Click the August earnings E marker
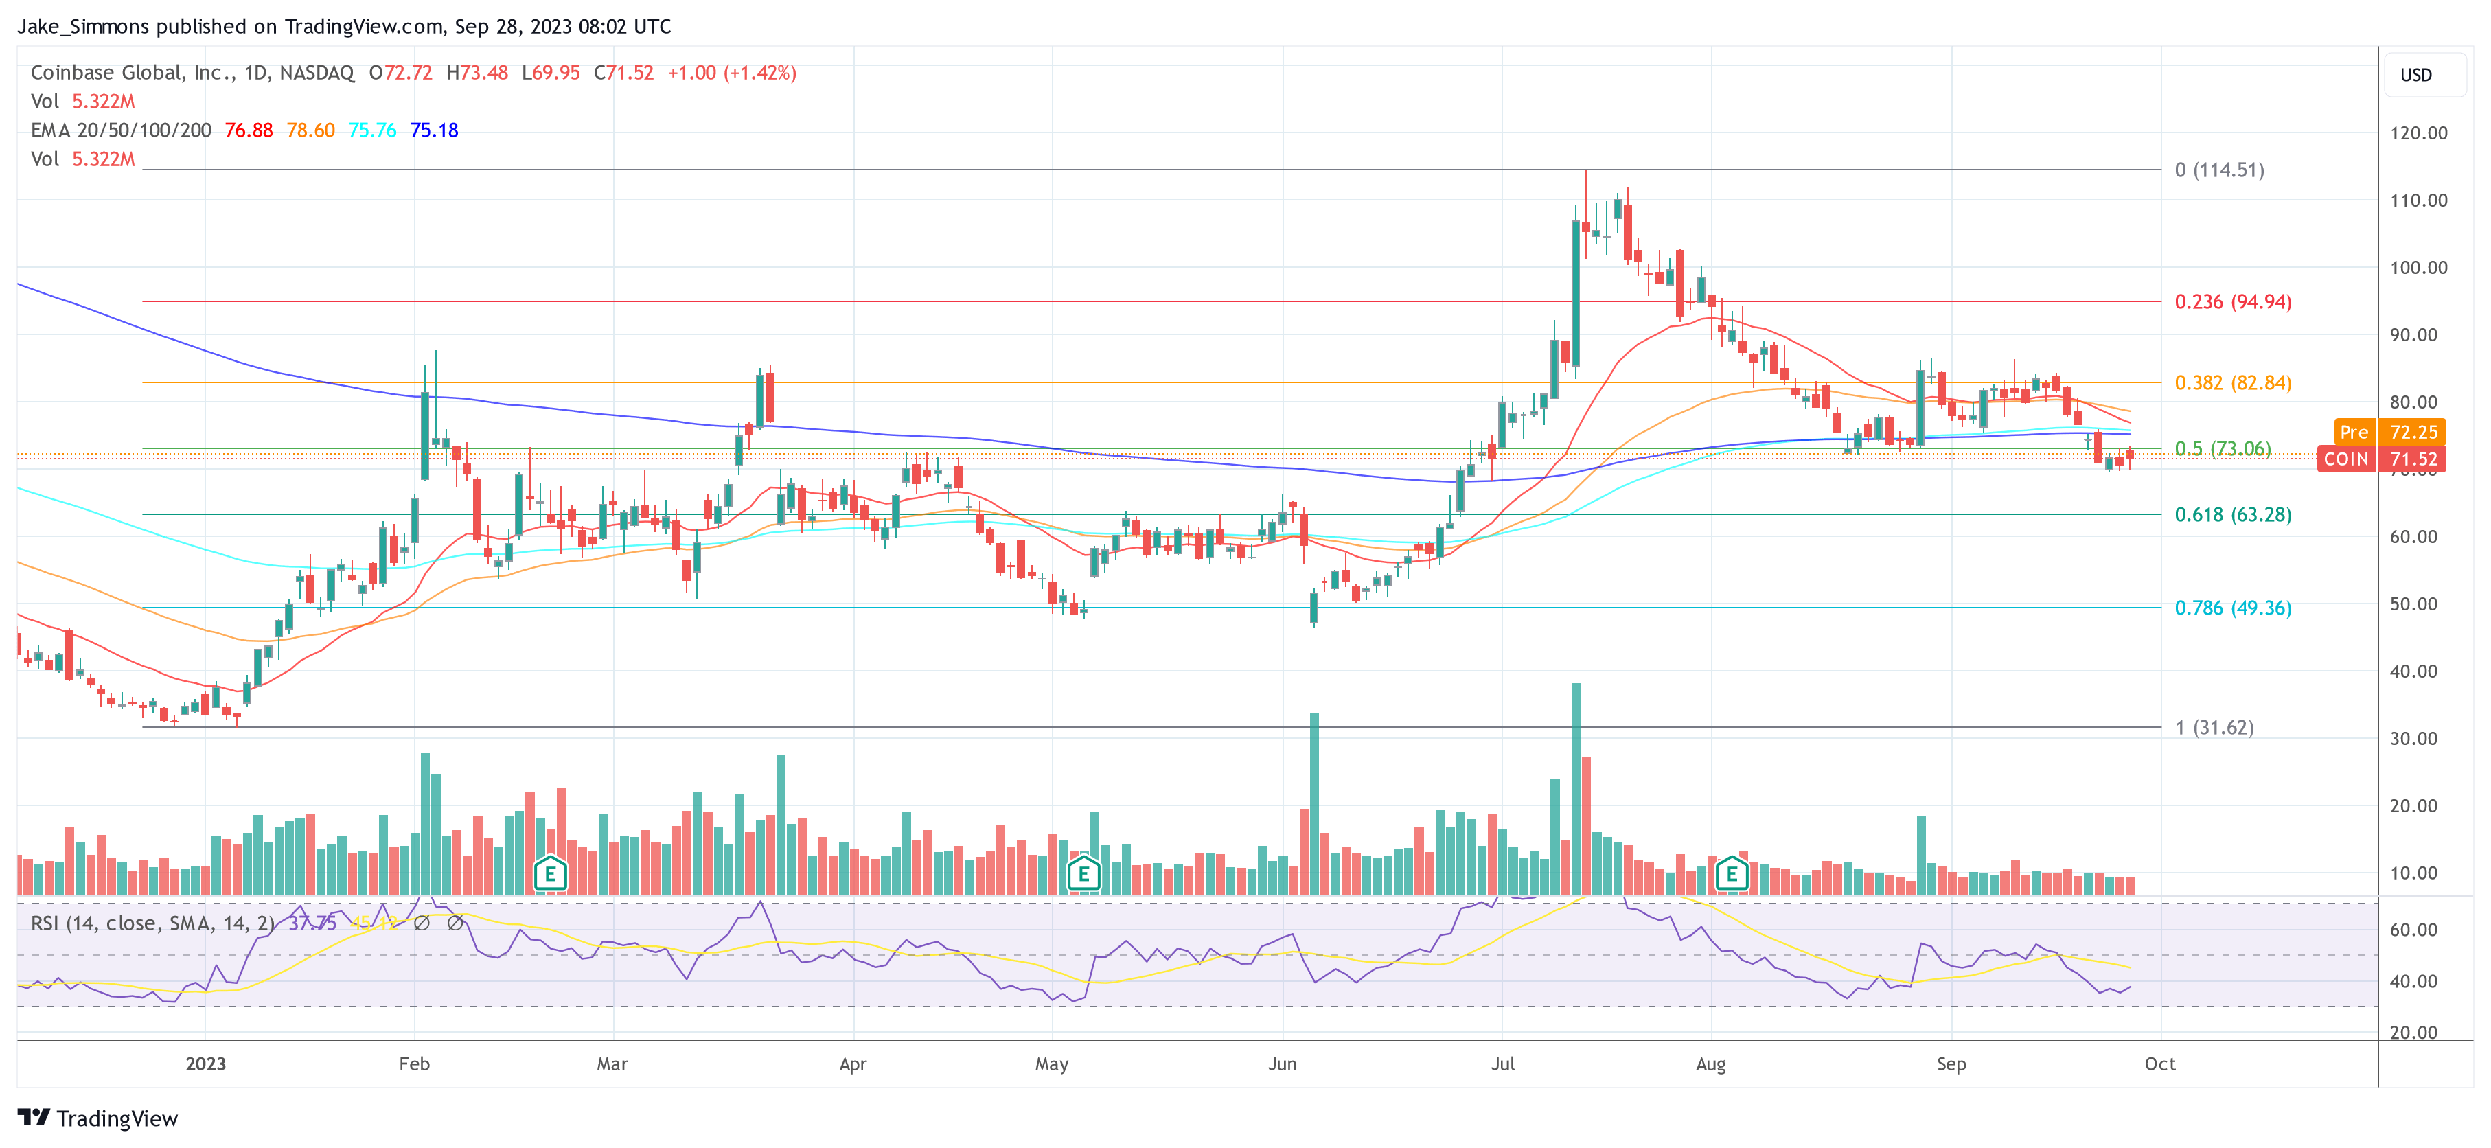This screenshot has width=2491, height=1148. coord(1731,874)
